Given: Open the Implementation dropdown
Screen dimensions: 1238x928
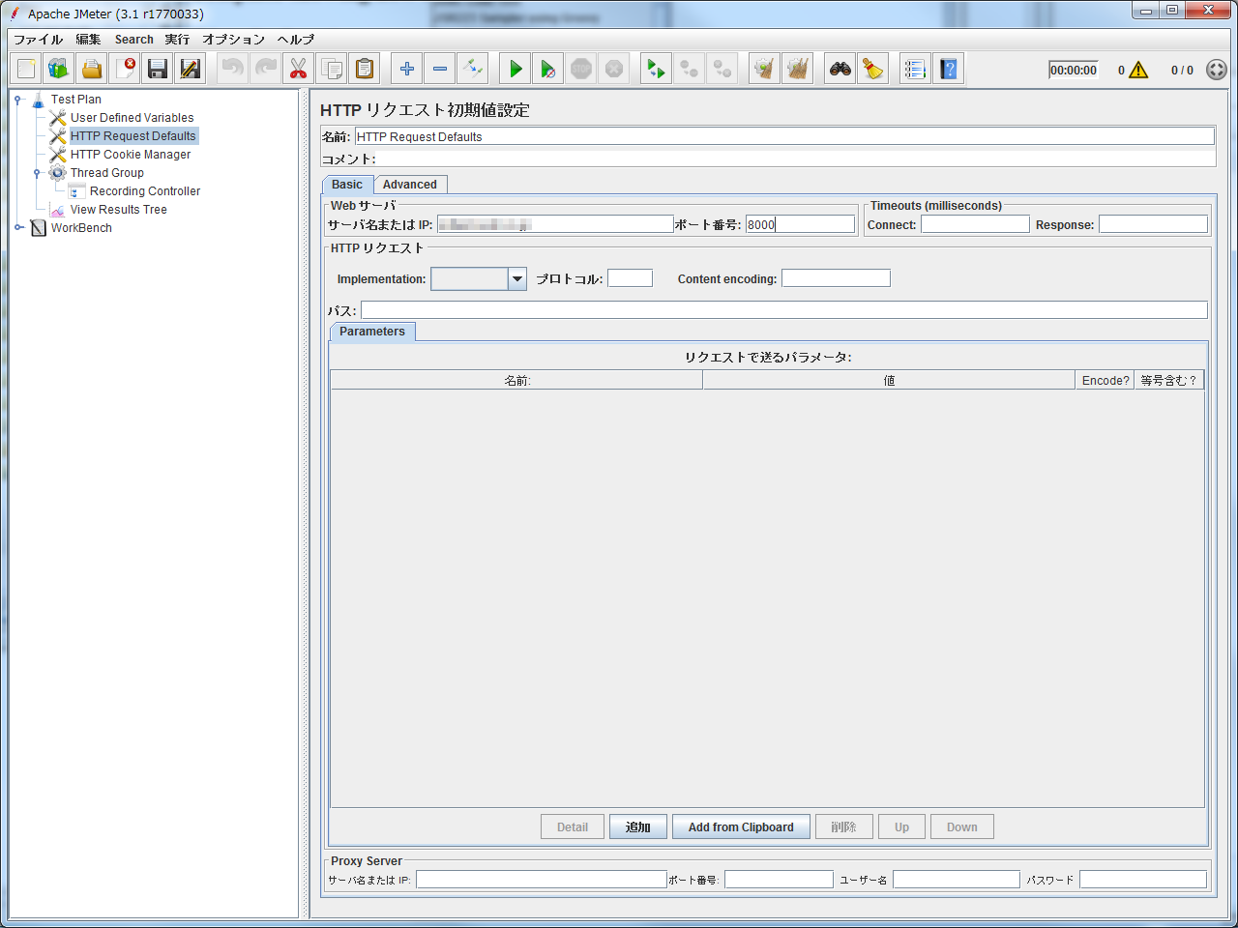Looking at the screenshot, I should click(517, 279).
